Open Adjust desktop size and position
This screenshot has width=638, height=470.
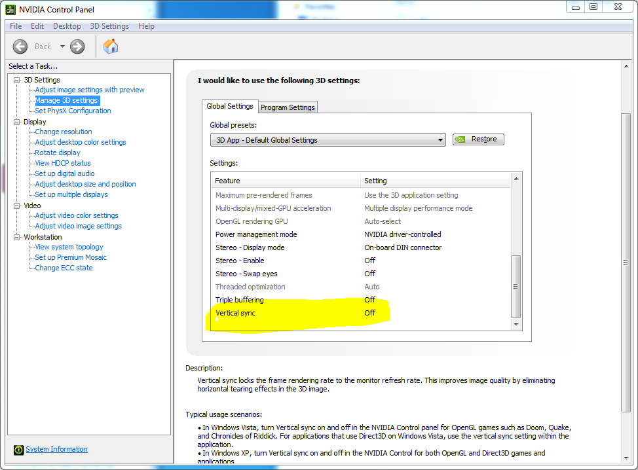85,184
